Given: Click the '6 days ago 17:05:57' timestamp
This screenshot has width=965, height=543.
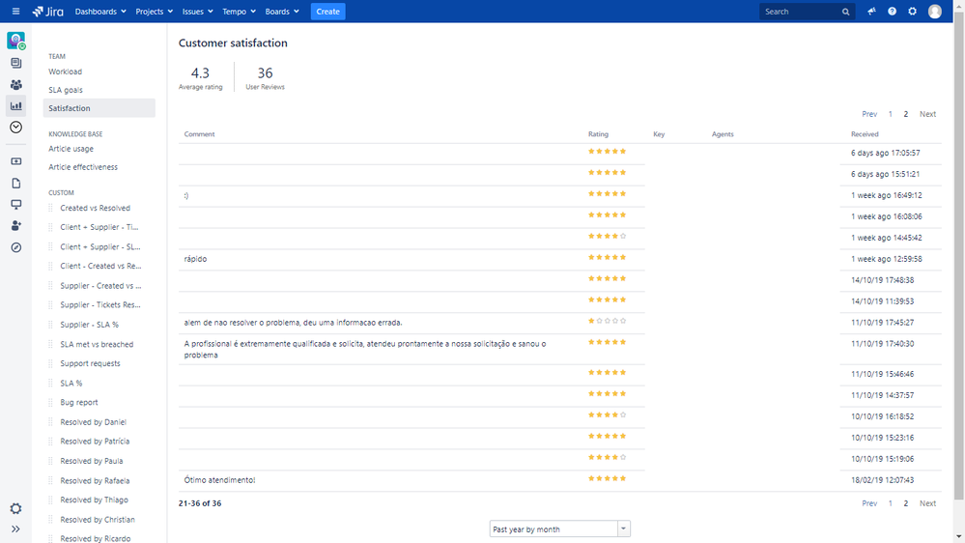Looking at the screenshot, I should (886, 153).
